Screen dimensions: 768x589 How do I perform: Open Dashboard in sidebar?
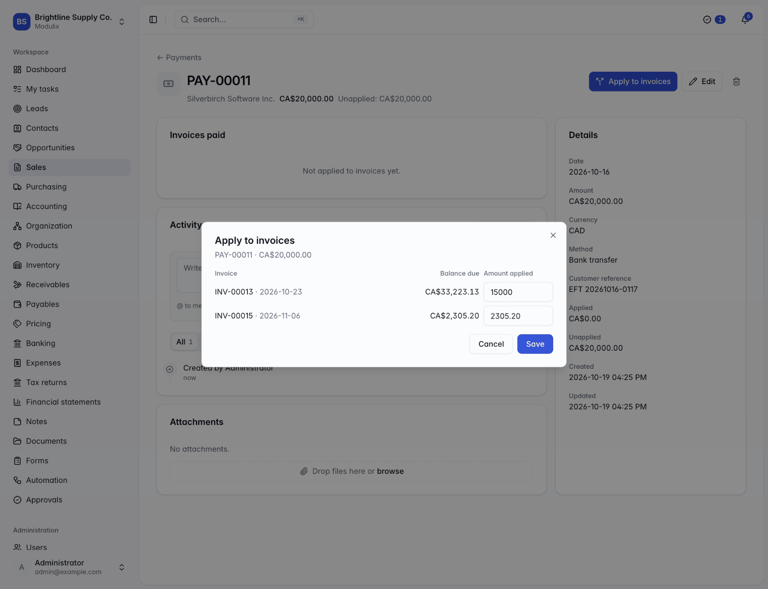pos(70,70)
